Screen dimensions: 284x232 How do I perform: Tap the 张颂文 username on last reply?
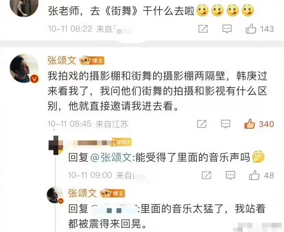pos(82,193)
